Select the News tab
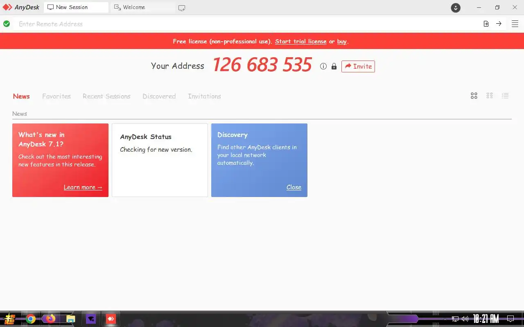This screenshot has height=327, width=524. click(x=21, y=96)
